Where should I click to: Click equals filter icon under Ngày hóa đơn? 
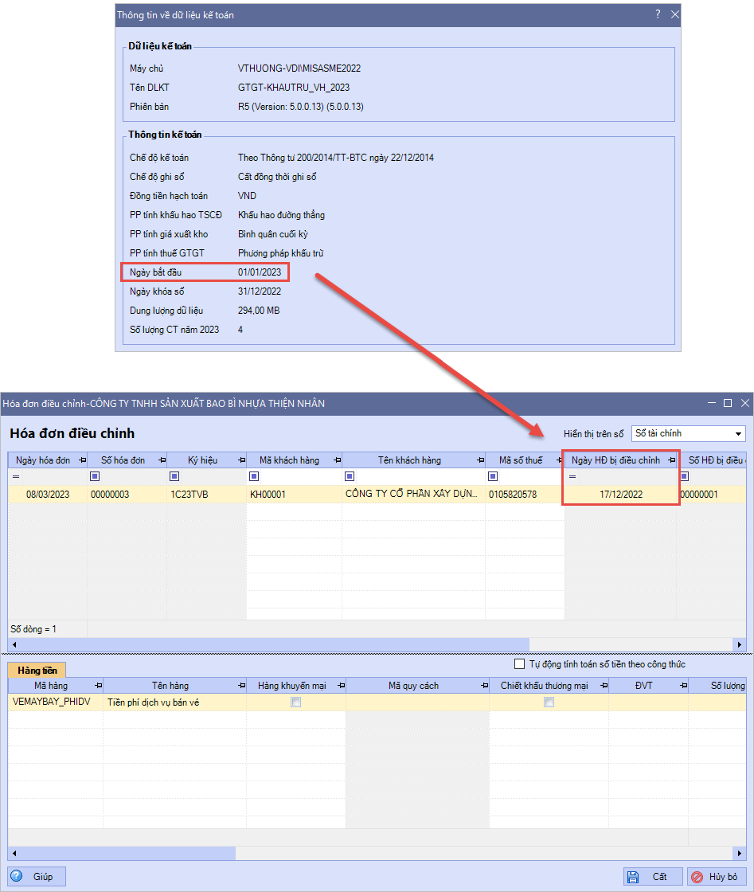tap(15, 476)
